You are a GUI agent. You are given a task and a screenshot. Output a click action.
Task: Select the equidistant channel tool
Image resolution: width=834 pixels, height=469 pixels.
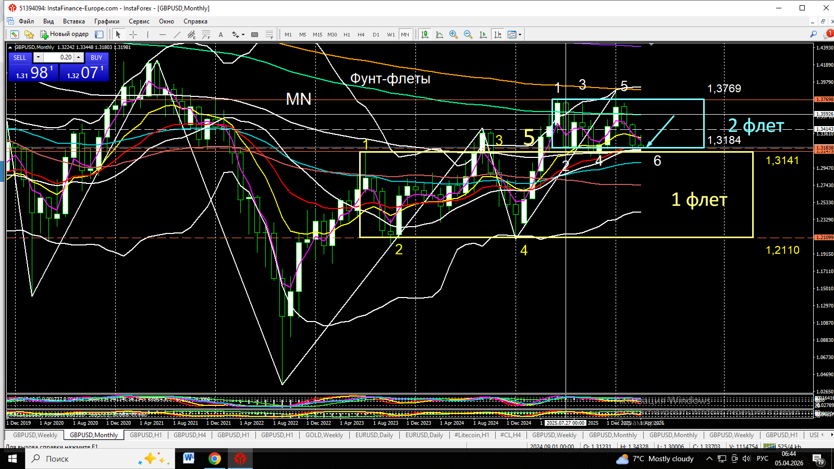(191, 34)
